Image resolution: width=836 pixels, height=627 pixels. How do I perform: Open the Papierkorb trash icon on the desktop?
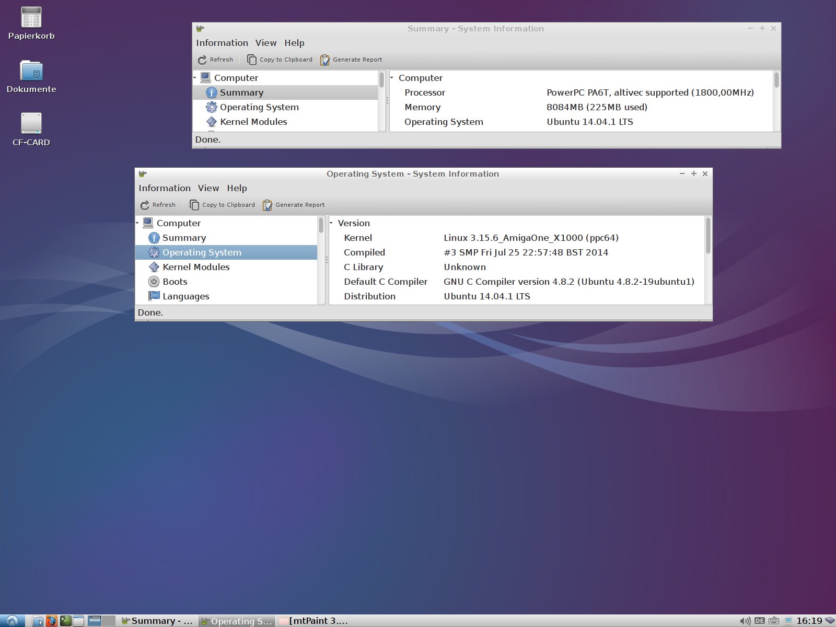31,18
